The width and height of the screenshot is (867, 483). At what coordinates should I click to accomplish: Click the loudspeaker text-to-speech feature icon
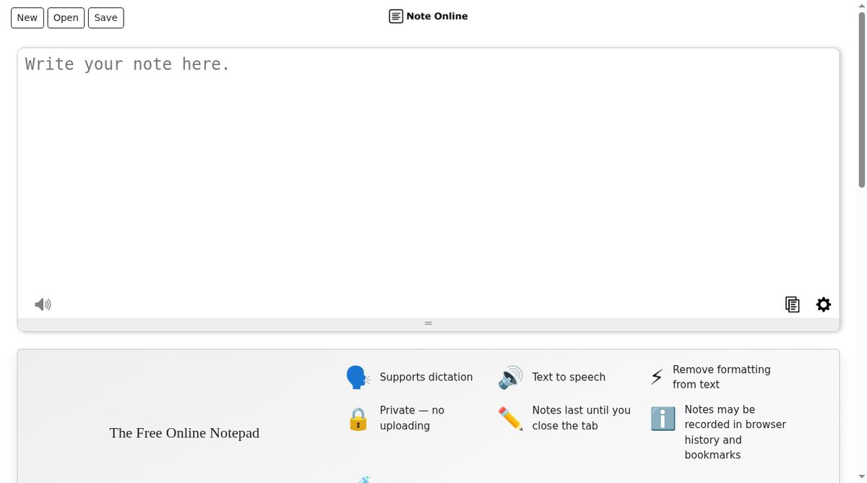click(510, 377)
